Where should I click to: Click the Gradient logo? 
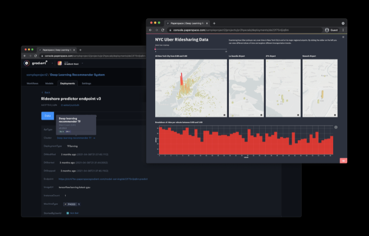[x=35, y=63]
